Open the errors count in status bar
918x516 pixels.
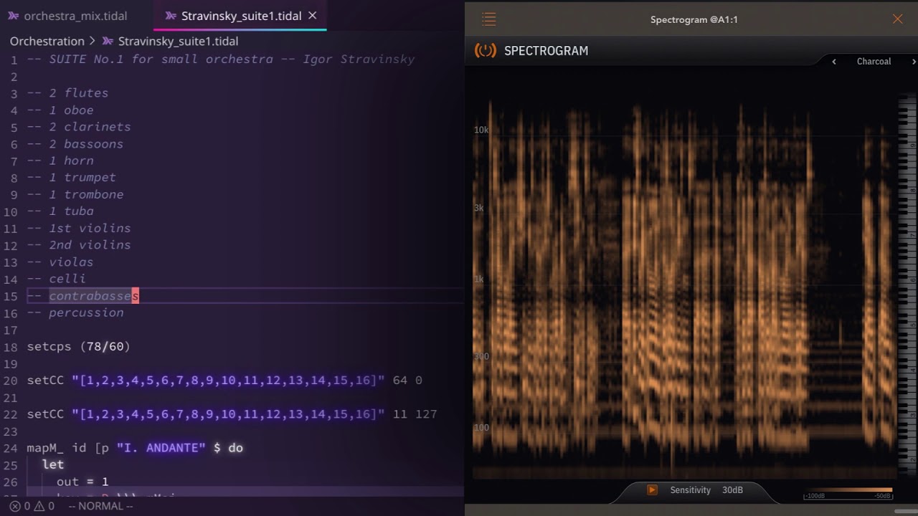(19, 506)
